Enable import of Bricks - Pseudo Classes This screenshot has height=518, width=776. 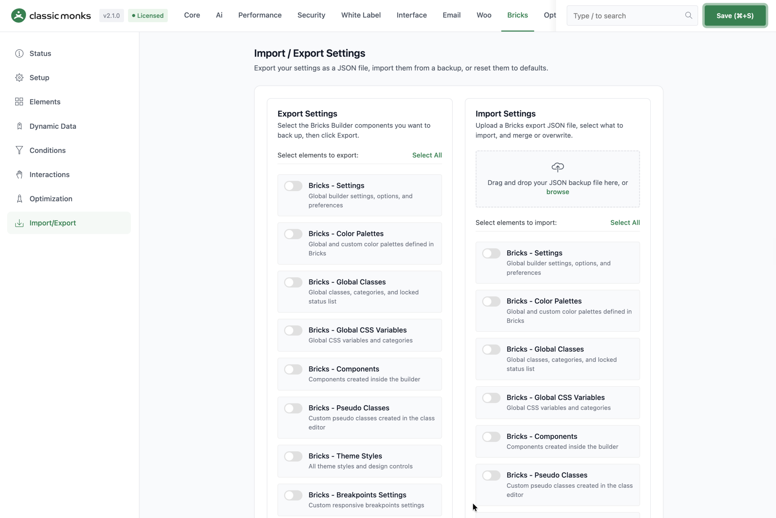(491, 476)
